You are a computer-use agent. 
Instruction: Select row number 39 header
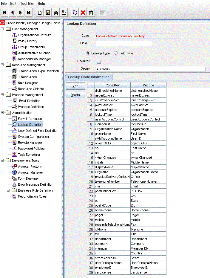(91, 273)
